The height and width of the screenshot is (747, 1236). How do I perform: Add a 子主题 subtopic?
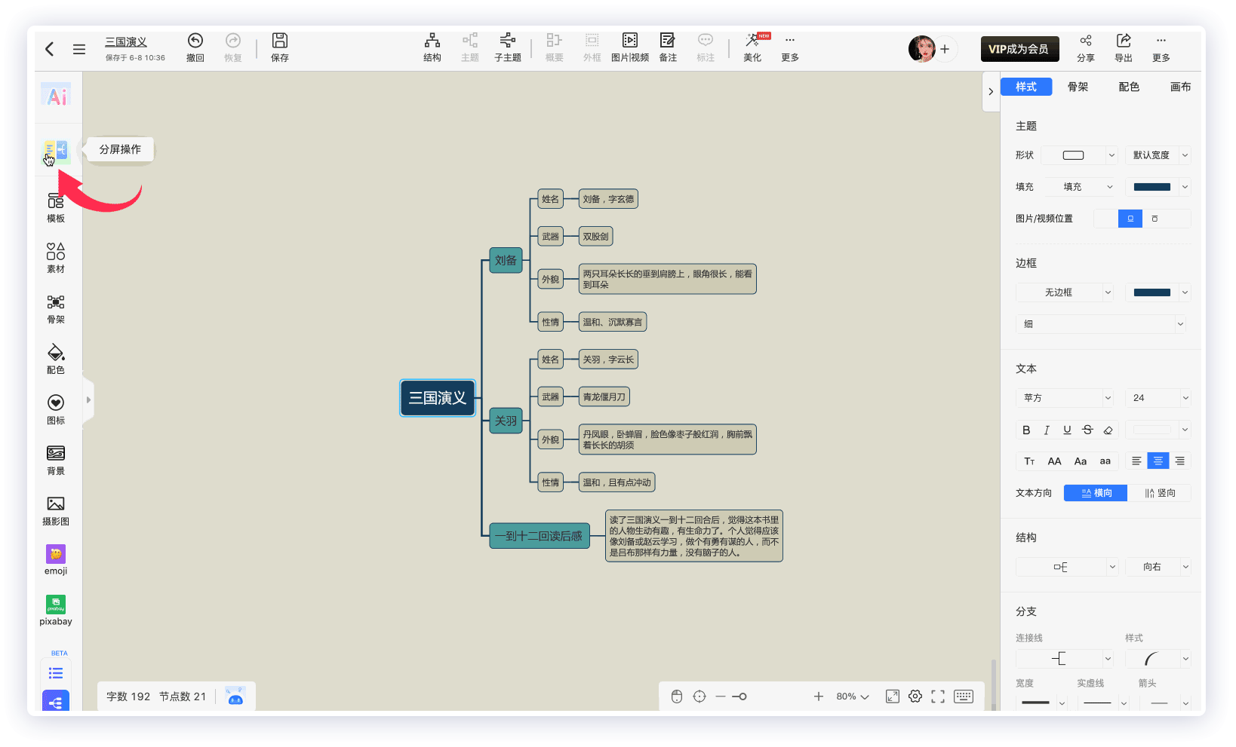[507, 41]
